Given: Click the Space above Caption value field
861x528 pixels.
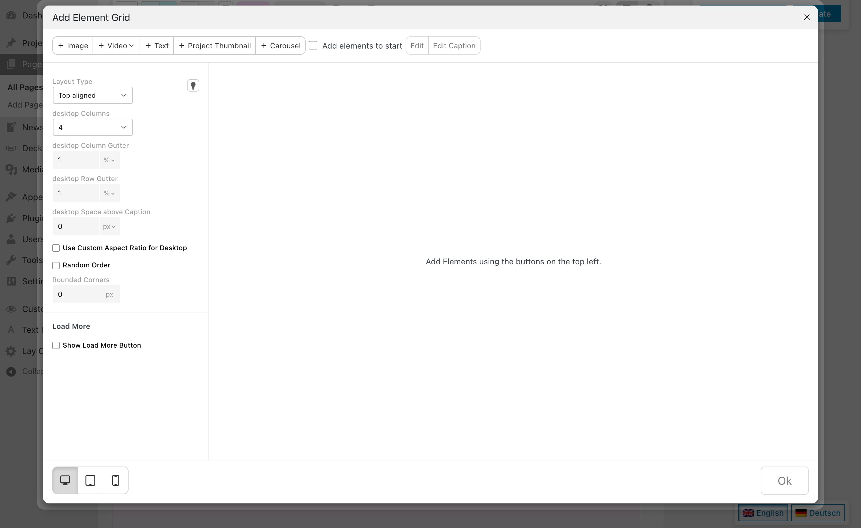Looking at the screenshot, I should click(x=76, y=226).
